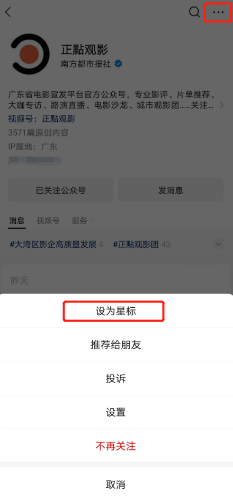Expand the account description chevron
The image size is (233, 502).
point(222,105)
